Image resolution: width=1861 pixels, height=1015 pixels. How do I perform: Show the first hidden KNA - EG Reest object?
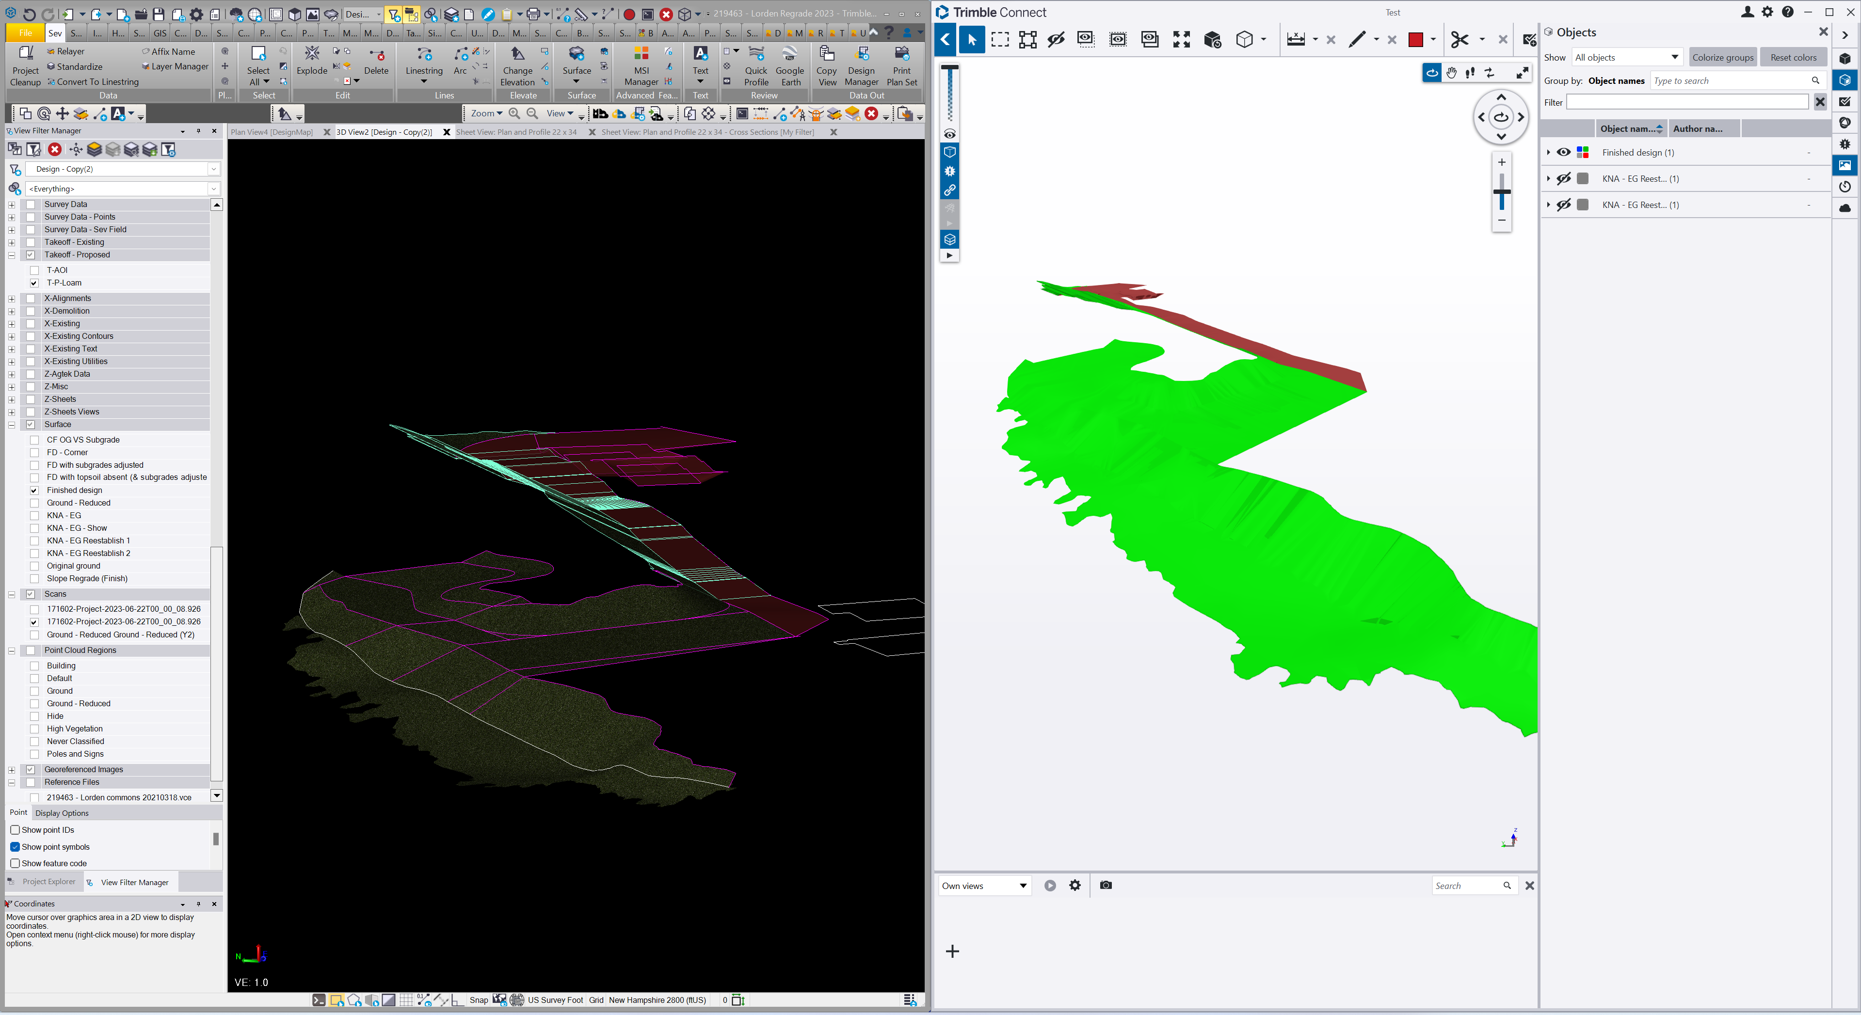1563,178
